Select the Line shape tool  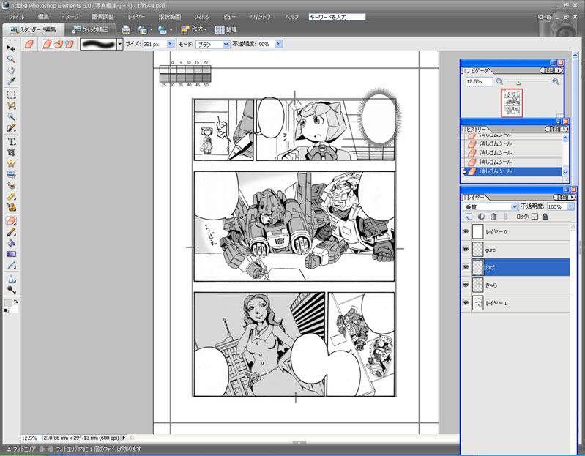(11, 265)
